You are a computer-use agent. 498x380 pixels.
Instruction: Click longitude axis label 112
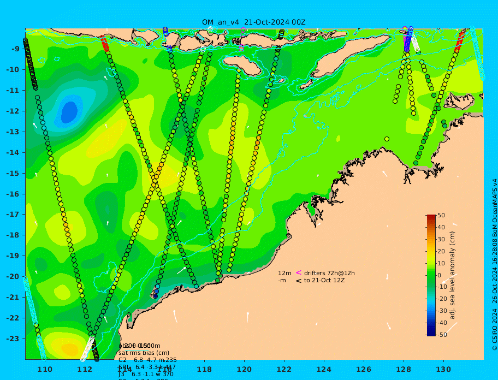85,369
